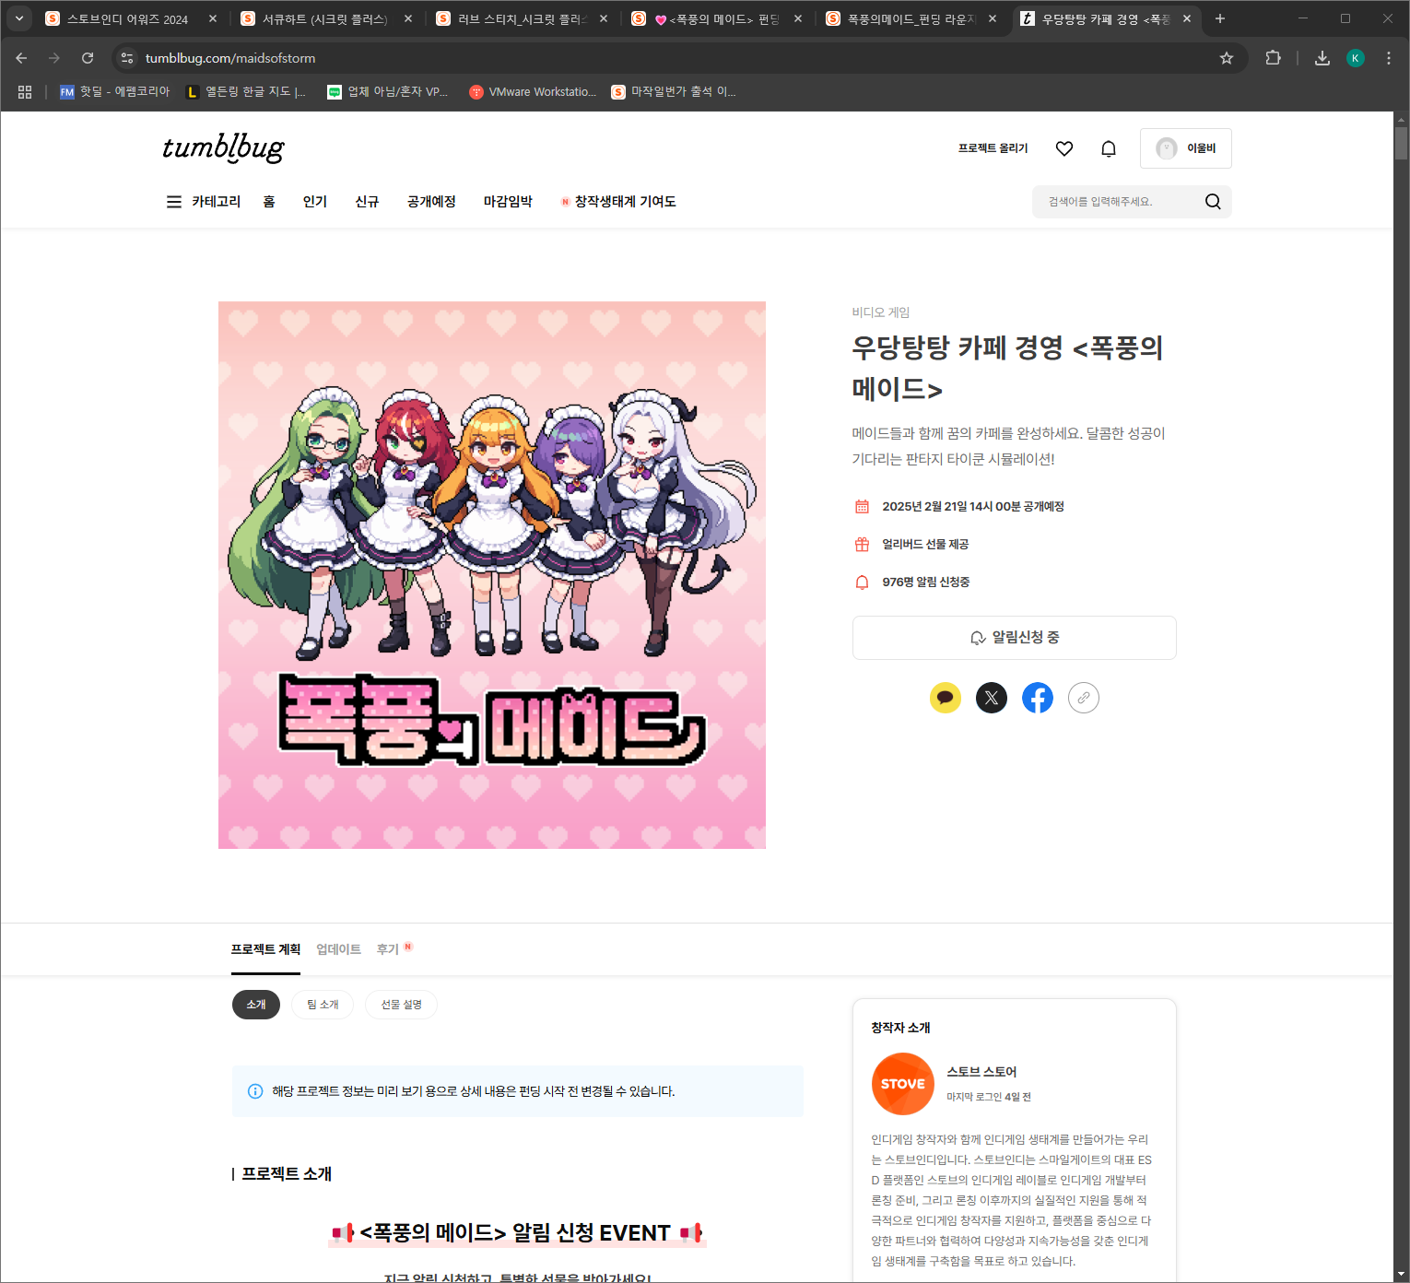Image resolution: width=1410 pixels, height=1283 pixels.
Task: Open the liked projects heart icon
Action: [x=1064, y=148]
